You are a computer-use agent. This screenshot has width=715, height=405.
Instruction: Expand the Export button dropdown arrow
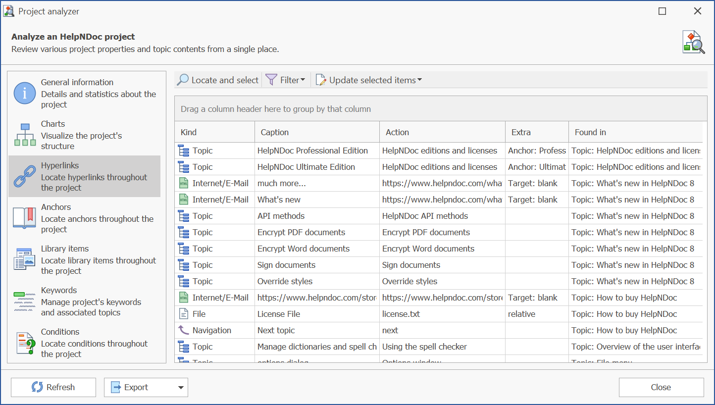pyautogui.click(x=181, y=388)
